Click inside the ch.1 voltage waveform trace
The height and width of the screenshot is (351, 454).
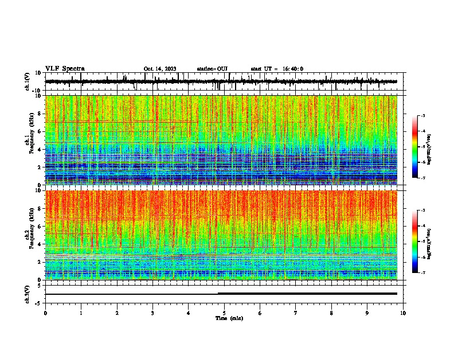coord(221,81)
